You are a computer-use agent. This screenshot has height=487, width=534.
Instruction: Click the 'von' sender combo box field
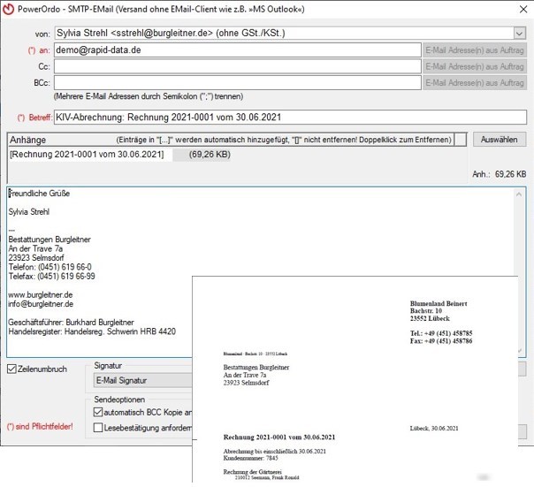click(x=290, y=34)
